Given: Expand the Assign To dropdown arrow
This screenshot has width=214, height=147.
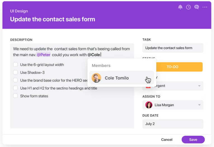Looking at the screenshot, I should [199, 105].
